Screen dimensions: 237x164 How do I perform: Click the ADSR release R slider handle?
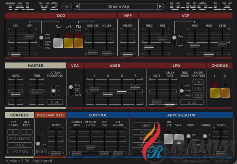tap(135, 87)
